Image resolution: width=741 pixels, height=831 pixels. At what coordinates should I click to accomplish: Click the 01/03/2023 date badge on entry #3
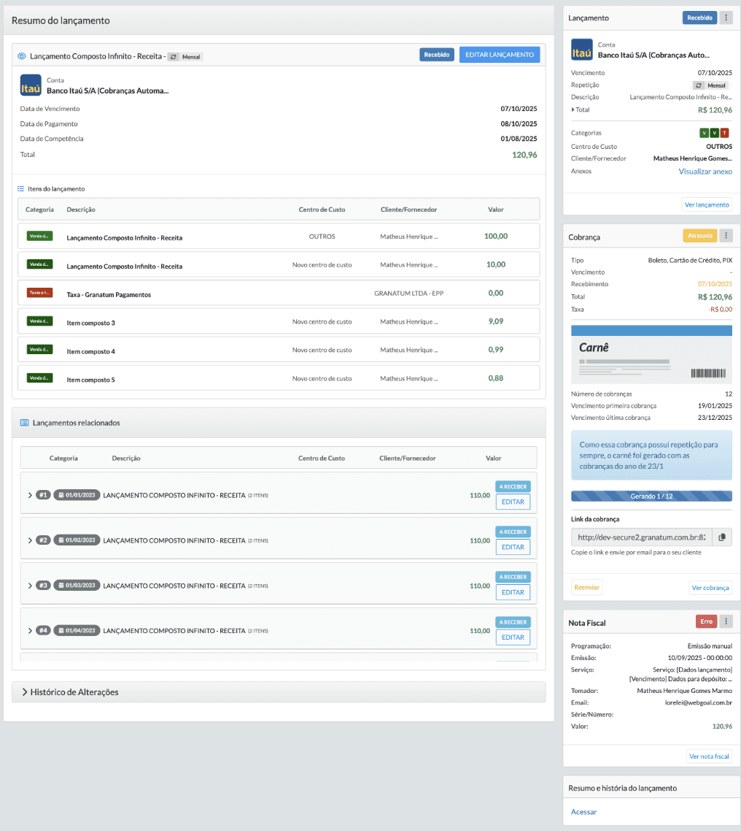(77, 585)
